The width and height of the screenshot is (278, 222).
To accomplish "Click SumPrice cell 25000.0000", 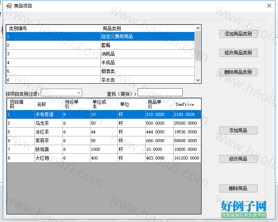I will (187, 123).
